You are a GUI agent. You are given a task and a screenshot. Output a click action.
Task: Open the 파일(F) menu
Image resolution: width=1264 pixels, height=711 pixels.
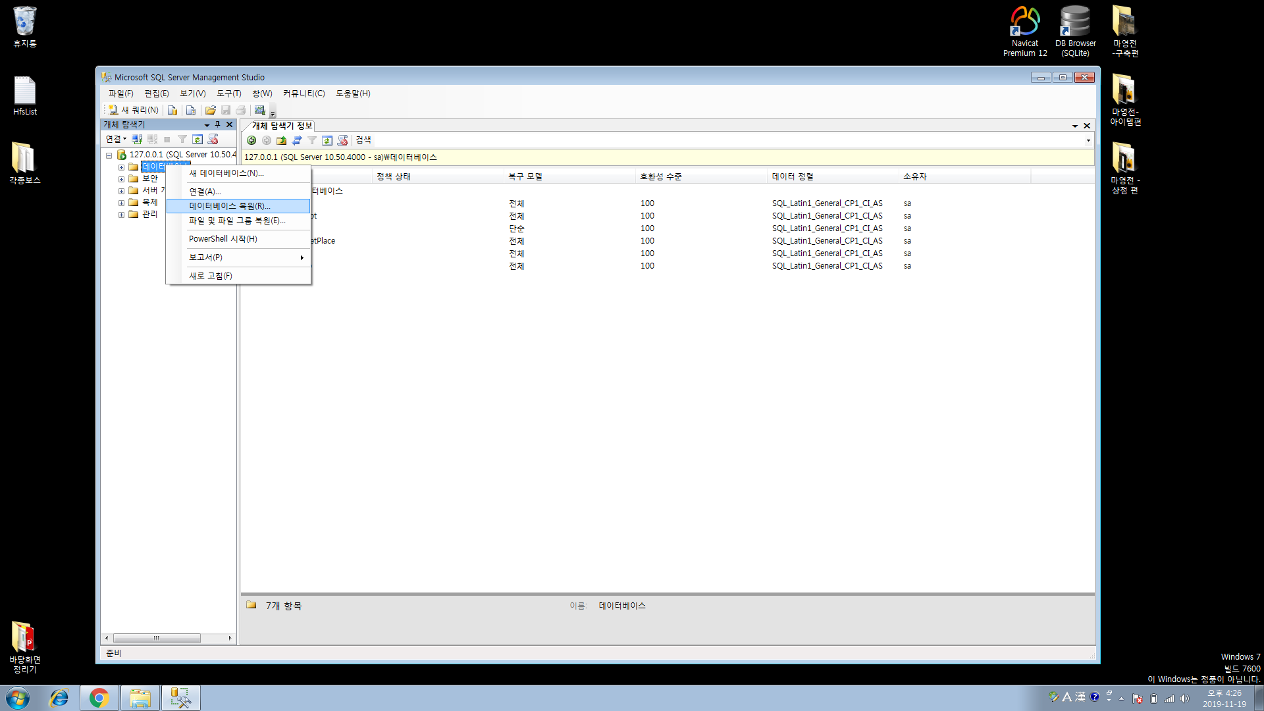tap(121, 93)
